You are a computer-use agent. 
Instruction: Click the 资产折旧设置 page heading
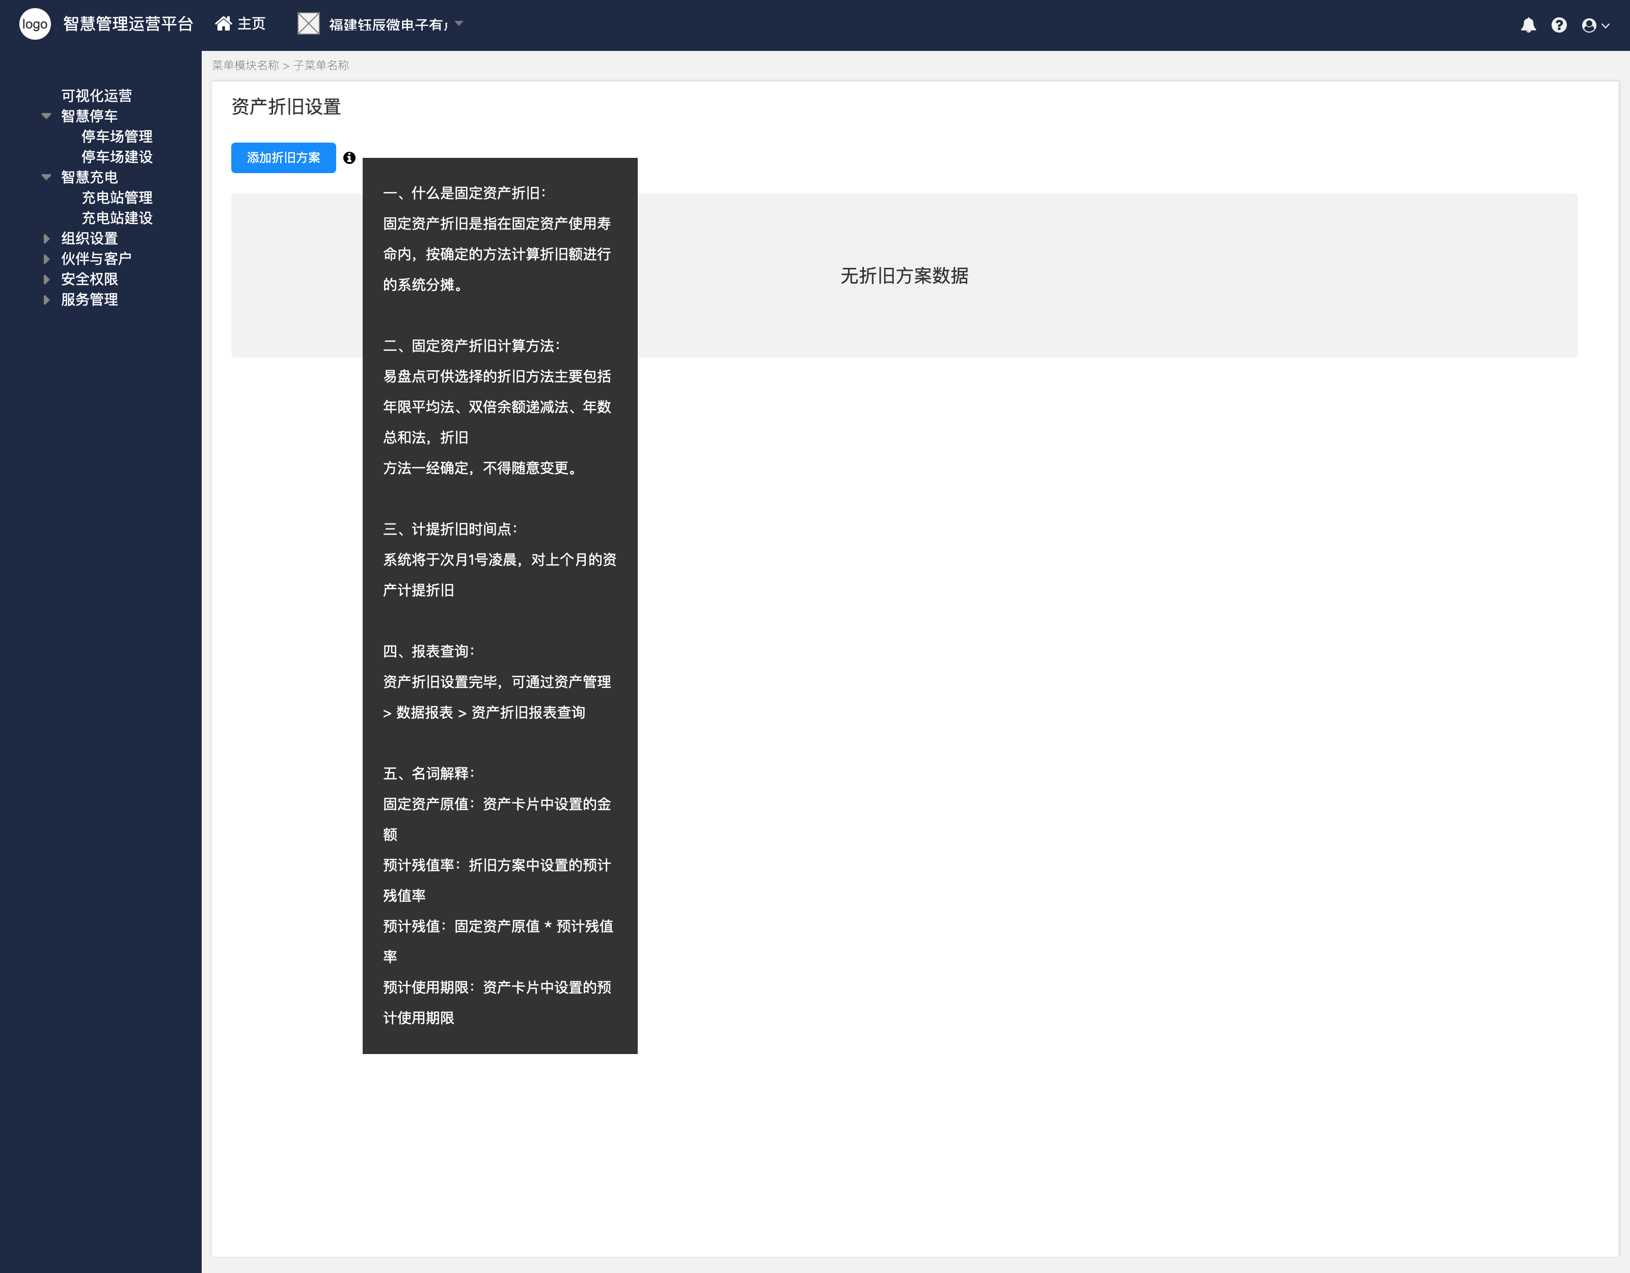coord(286,107)
